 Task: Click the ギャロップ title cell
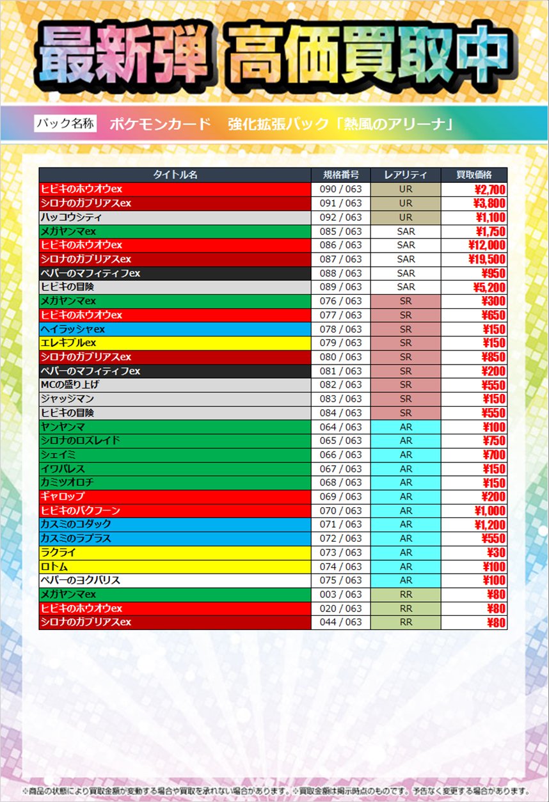point(175,497)
